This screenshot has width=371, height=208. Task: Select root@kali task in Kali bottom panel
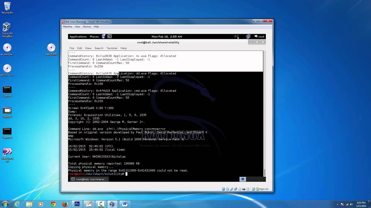[x=89, y=179]
